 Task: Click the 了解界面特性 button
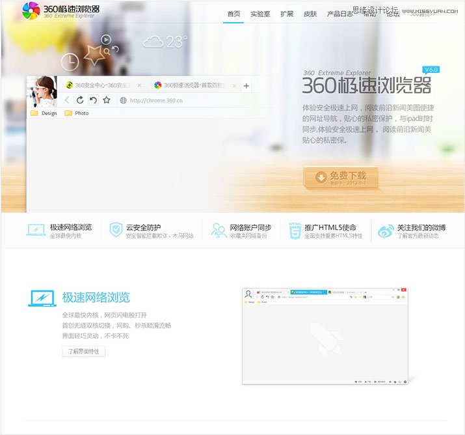(x=84, y=351)
